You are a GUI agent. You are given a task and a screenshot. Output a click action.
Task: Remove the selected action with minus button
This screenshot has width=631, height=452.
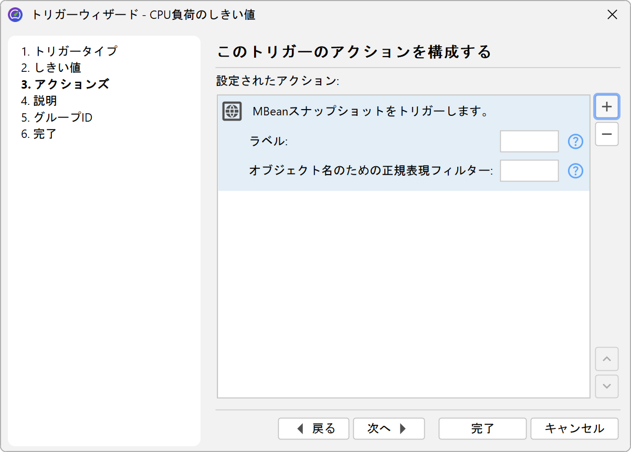606,134
